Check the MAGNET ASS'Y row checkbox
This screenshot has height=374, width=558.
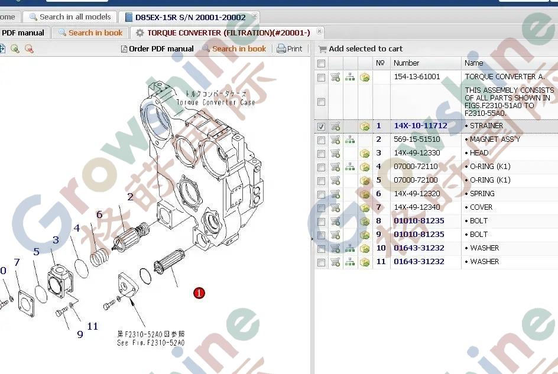[x=321, y=140]
